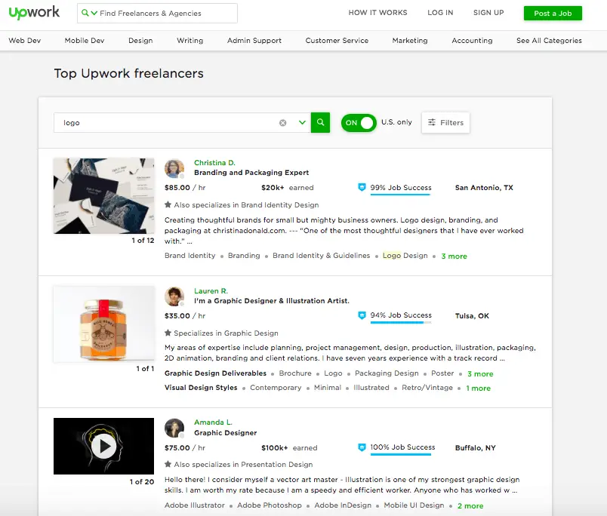
Task: Open the Web Dev category
Action: click(25, 41)
